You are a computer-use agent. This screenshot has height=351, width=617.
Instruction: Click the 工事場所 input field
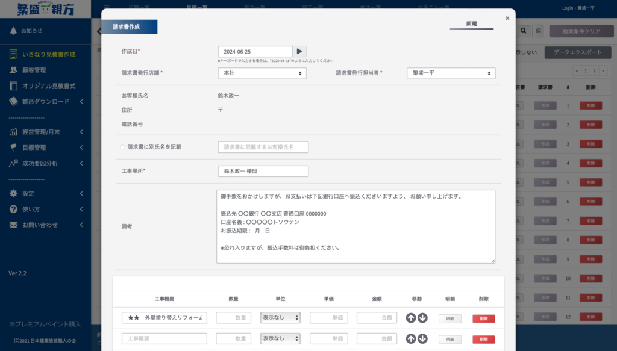tap(263, 172)
